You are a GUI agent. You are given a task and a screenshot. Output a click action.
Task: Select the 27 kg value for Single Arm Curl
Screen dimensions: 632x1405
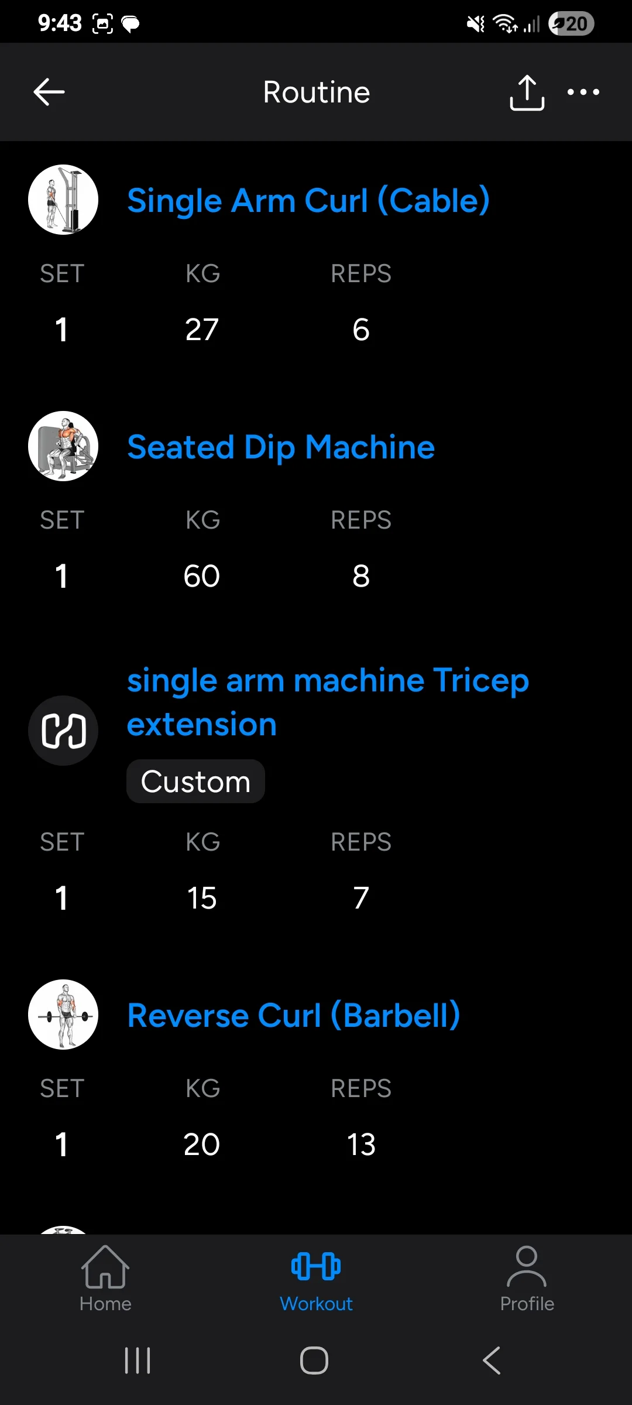(x=202, y=330)
